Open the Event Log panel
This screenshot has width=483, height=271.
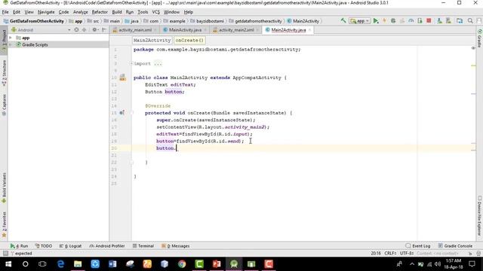[x=417, y=246]
